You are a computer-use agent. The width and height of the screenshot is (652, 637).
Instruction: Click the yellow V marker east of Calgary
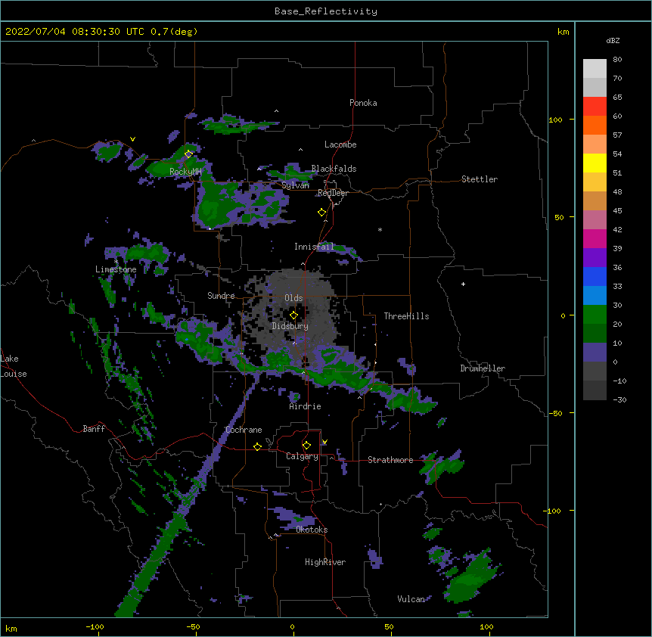[x=324, y=442]
